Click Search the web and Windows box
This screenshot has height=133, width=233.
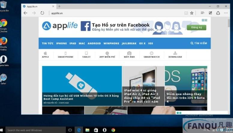pos(35,130)
